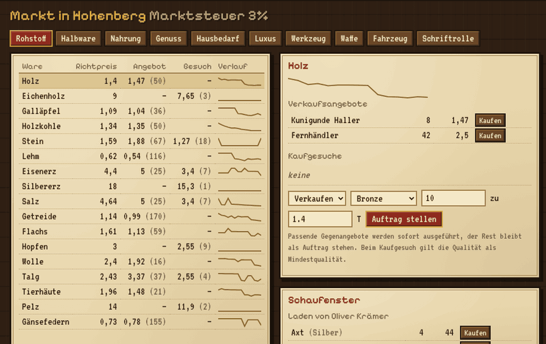
Task: Click the Gesuch column header
Action: (x=198, y=67)
